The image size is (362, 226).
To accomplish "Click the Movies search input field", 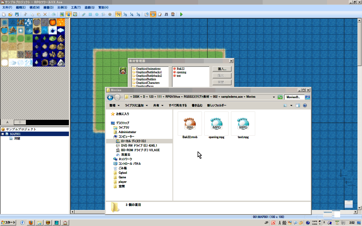I will (294, 97).
